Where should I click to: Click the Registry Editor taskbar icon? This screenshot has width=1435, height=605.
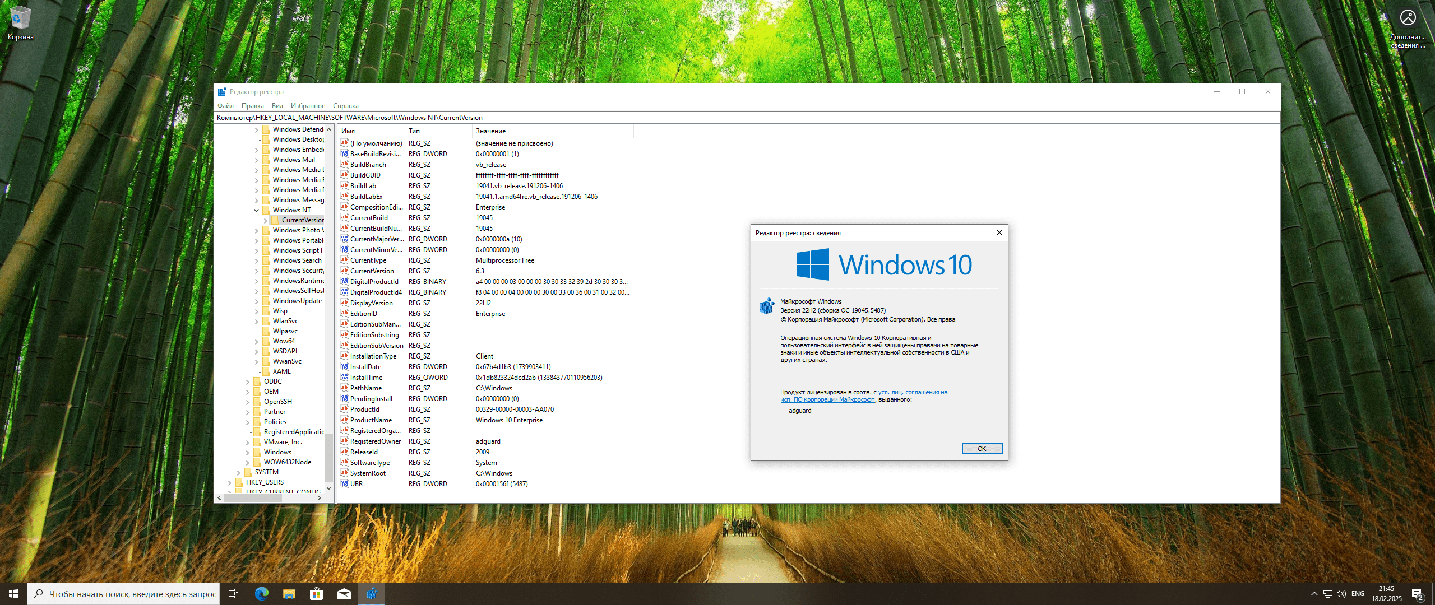[372, 594]
